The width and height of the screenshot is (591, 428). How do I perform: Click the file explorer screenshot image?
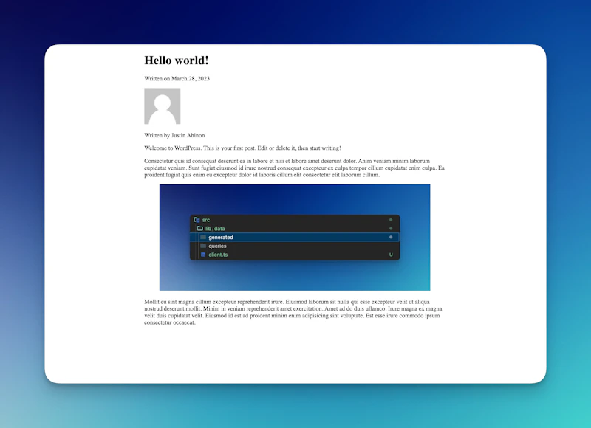[x=295, y=237]
